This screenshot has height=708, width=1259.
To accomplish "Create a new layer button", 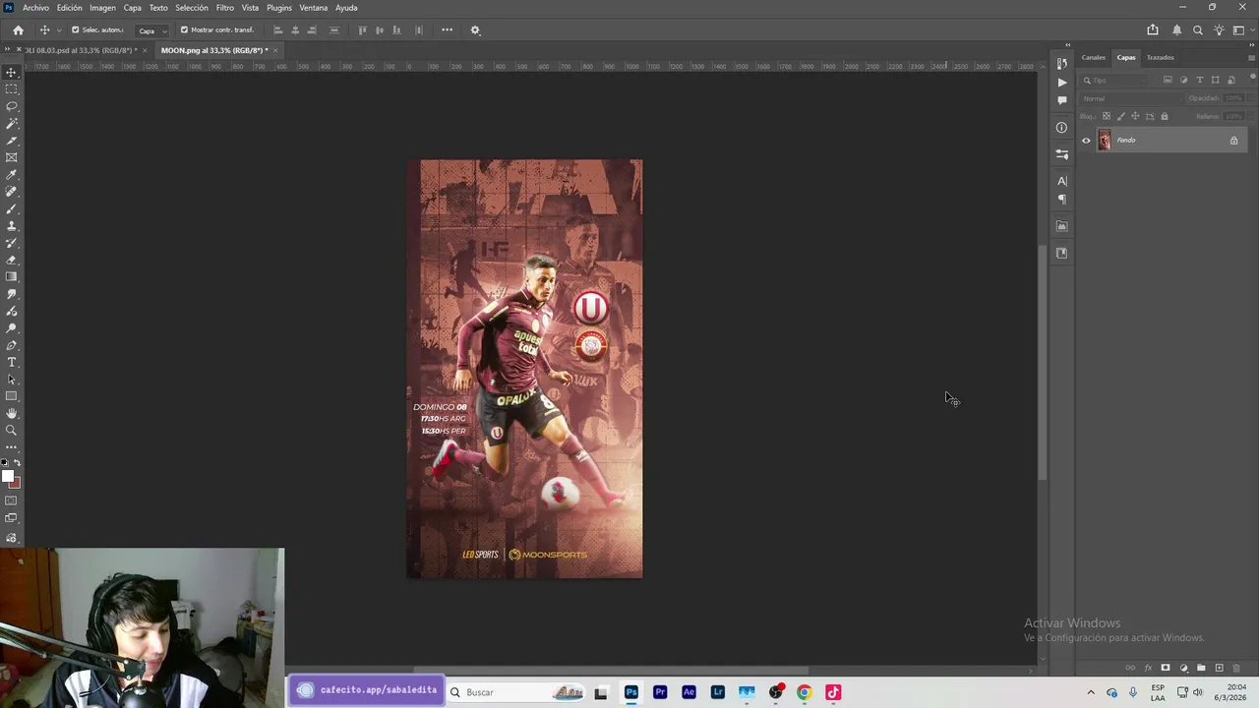I will [x=1220, y=668].
